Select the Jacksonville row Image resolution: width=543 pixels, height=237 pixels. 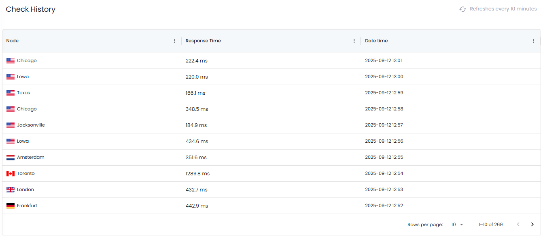tap(271, 125)
